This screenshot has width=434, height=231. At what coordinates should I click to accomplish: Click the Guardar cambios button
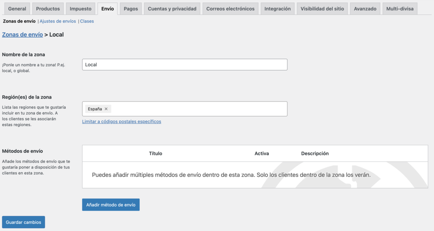(x=24, y=222)
